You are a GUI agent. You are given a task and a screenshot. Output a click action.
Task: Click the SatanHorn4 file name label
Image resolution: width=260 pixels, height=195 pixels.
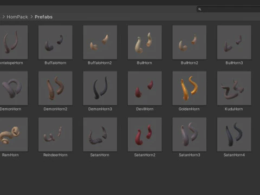tap(234, 155)
